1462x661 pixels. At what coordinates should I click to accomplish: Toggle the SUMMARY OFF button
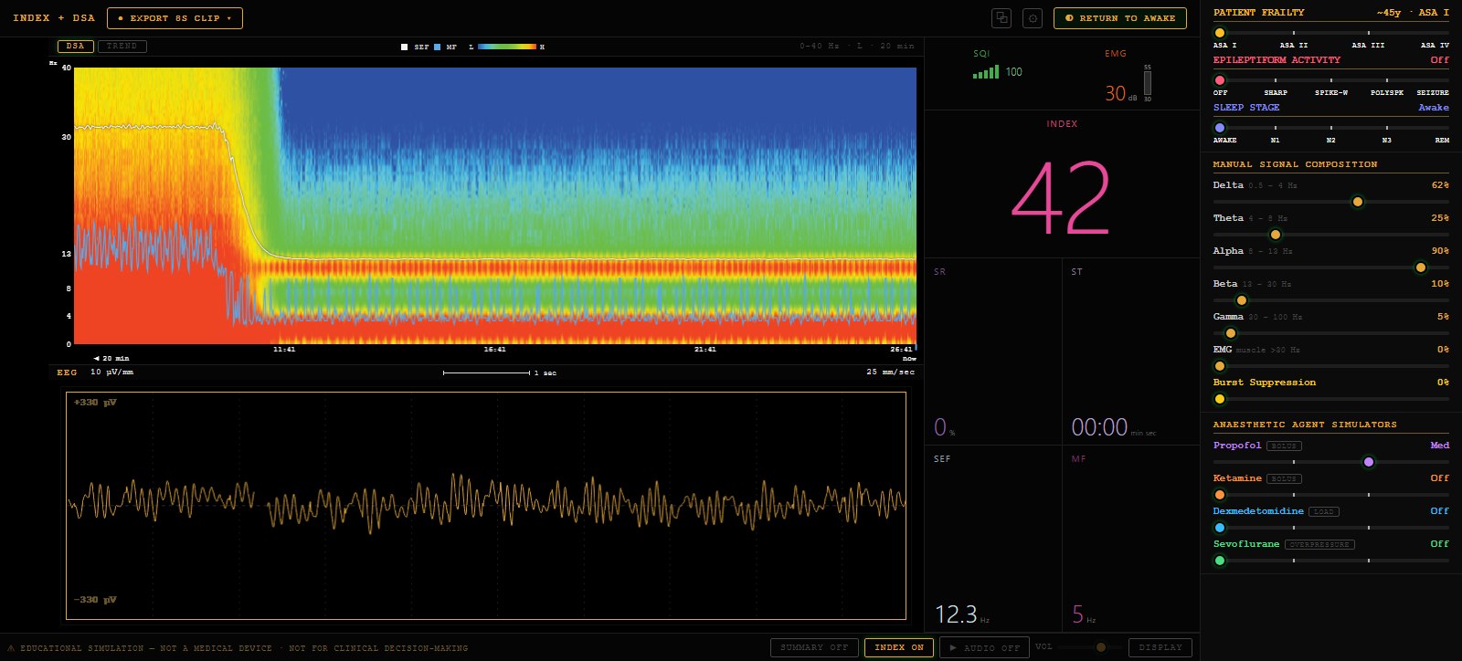click(x=814, y=647)
